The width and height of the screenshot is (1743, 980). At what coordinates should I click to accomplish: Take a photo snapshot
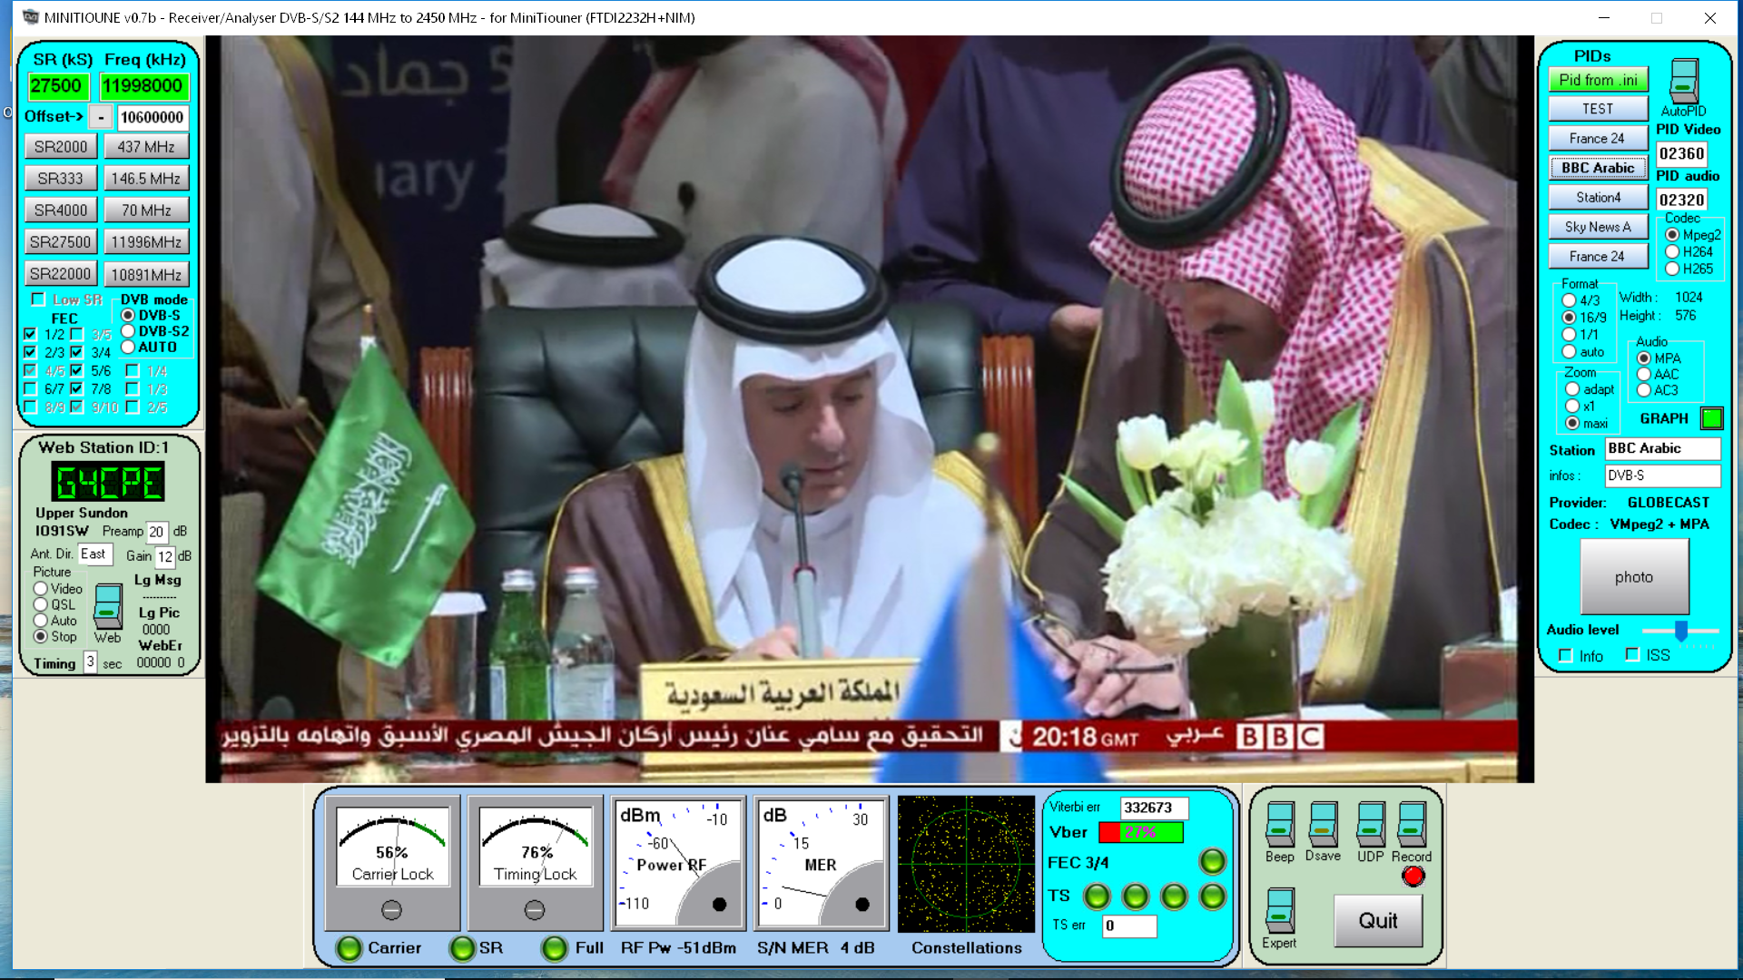pos(1634,576)
